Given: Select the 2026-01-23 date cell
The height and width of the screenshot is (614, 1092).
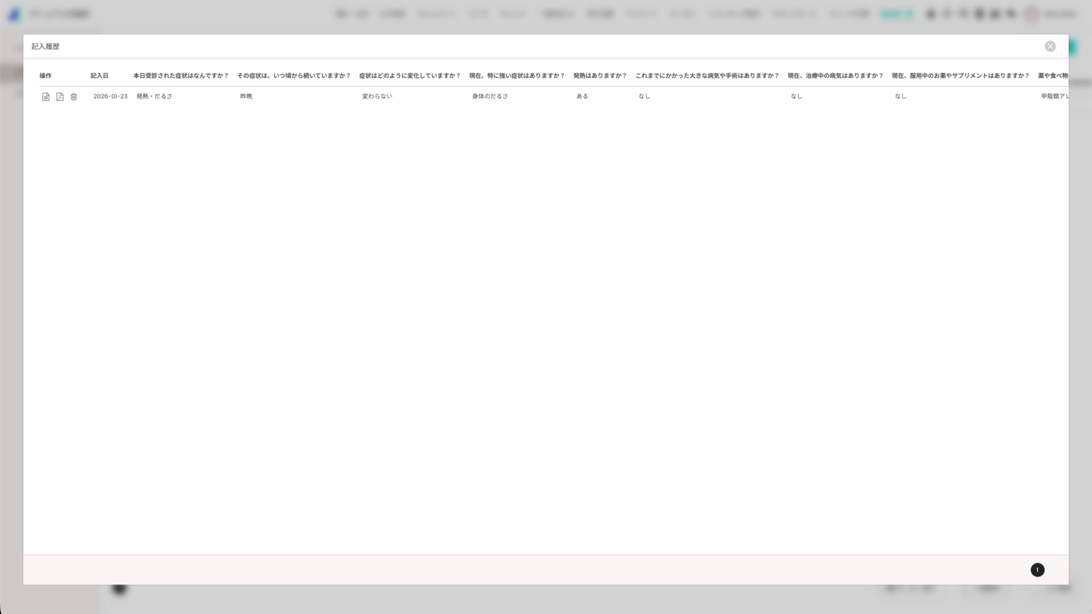Looking at the screenshot, I should click(110, 97).
